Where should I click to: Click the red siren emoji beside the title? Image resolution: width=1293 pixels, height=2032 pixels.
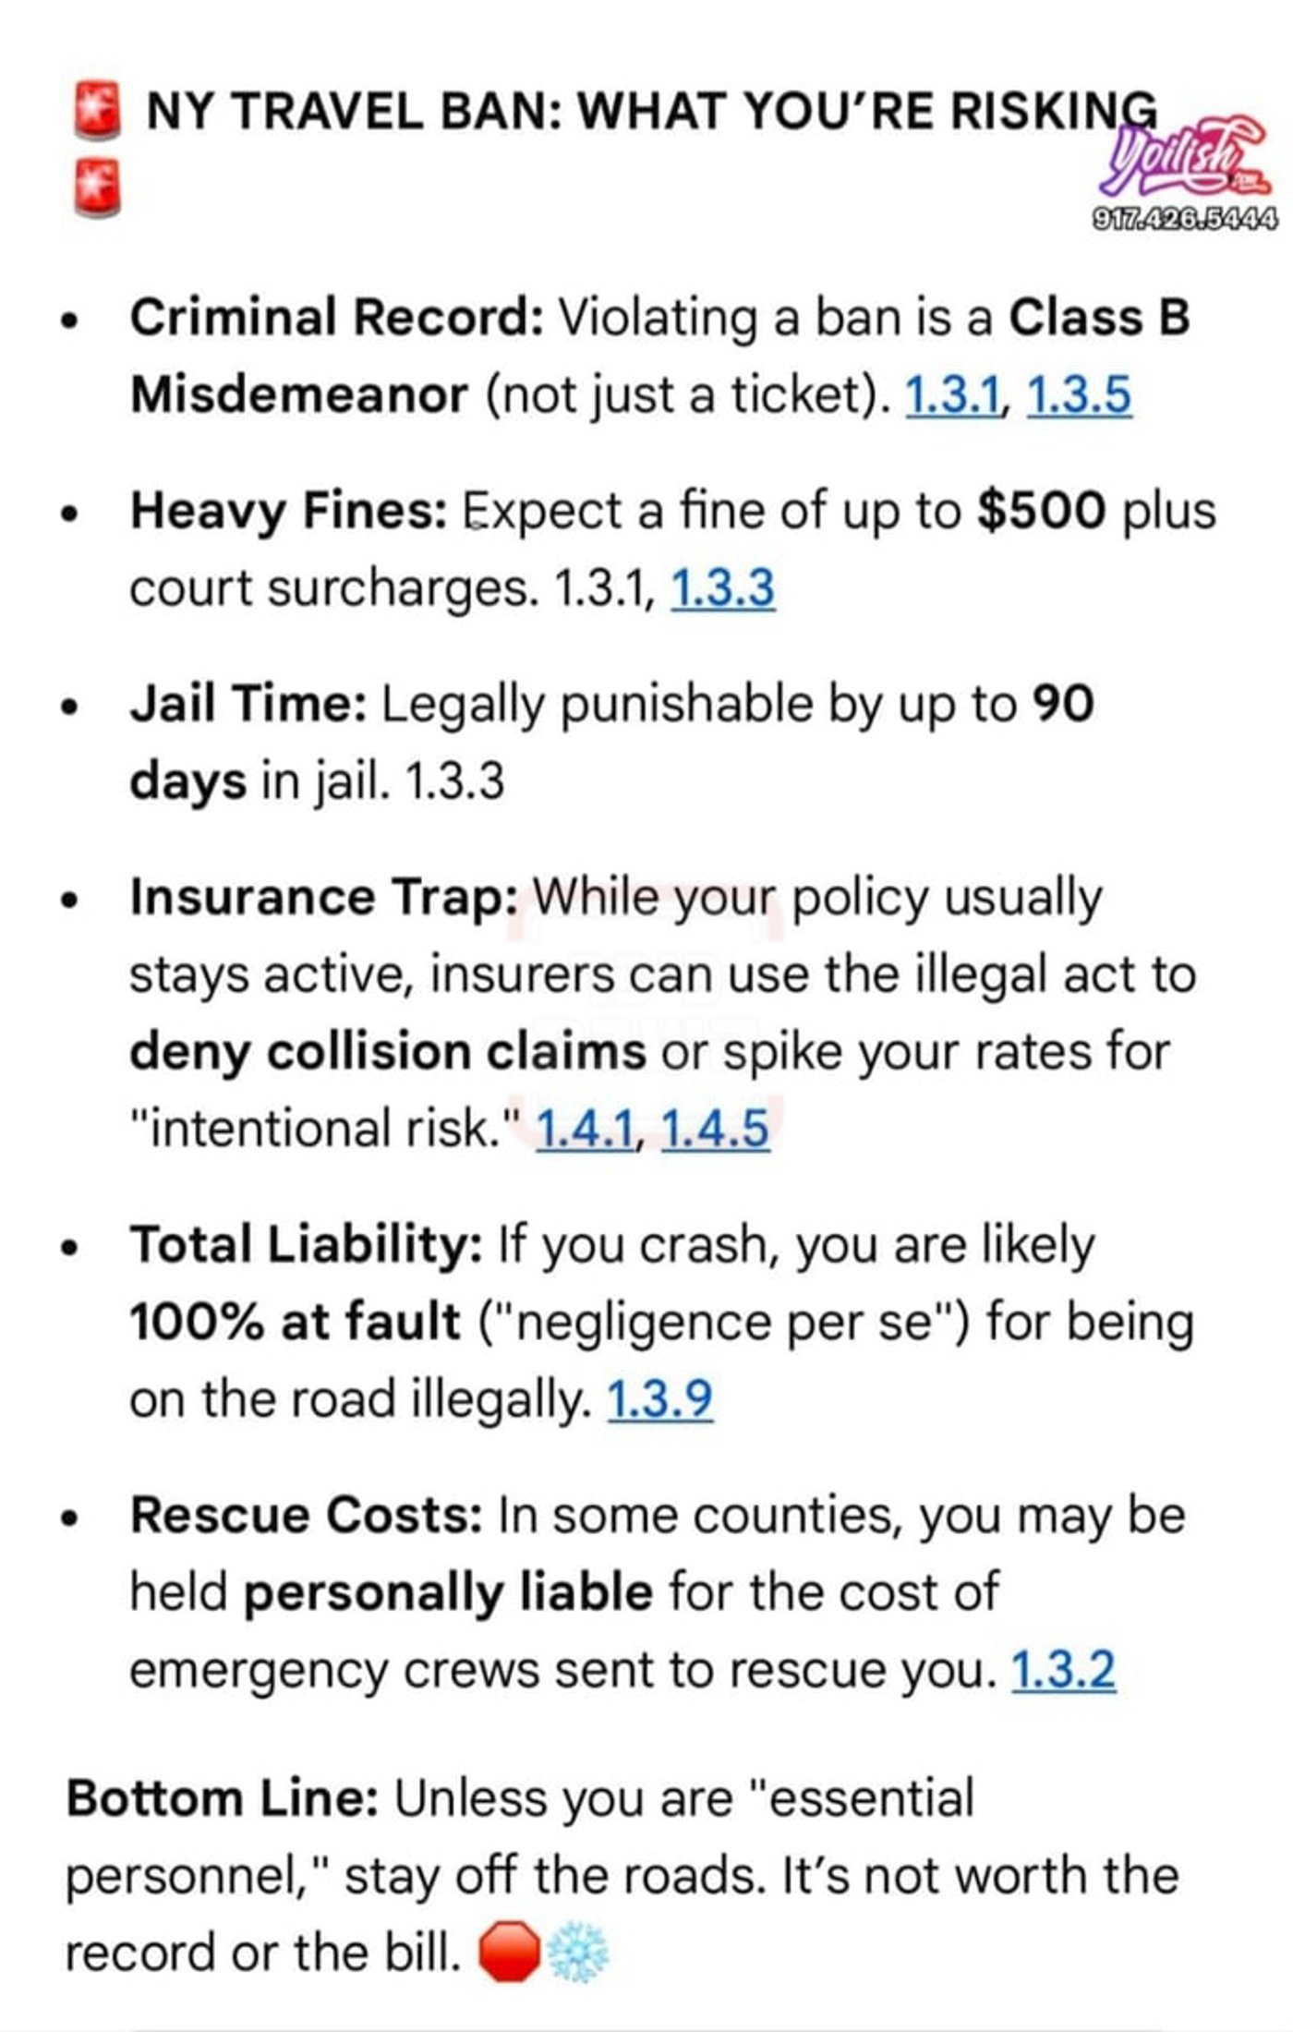tap(97, 111)
